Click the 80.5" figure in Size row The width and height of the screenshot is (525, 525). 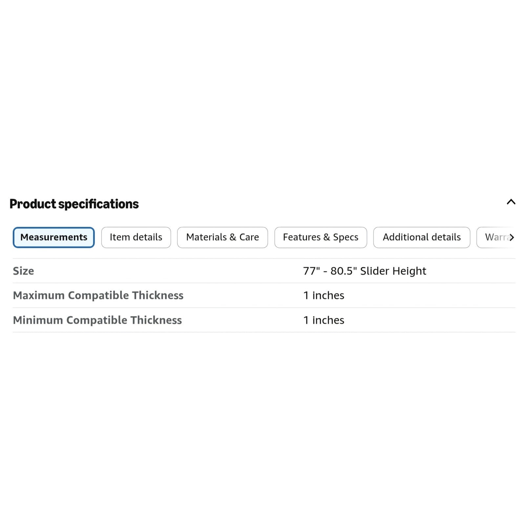344,271
